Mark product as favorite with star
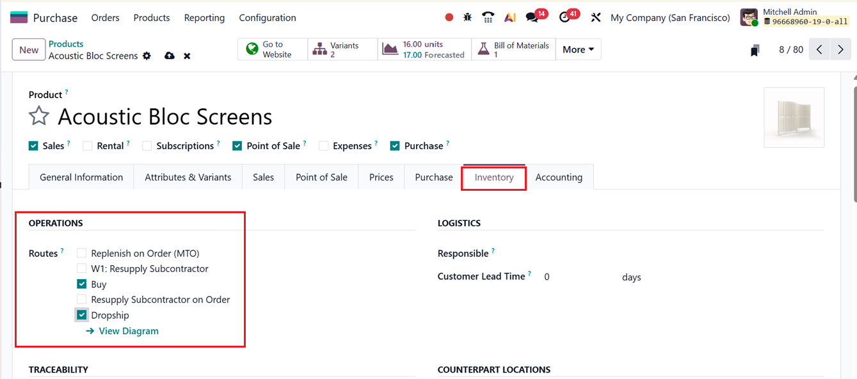Screen dimensions: 857x379 pos(39,117)
